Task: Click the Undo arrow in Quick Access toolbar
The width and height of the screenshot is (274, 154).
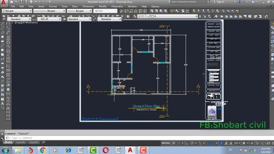Action: pos(36,2)
